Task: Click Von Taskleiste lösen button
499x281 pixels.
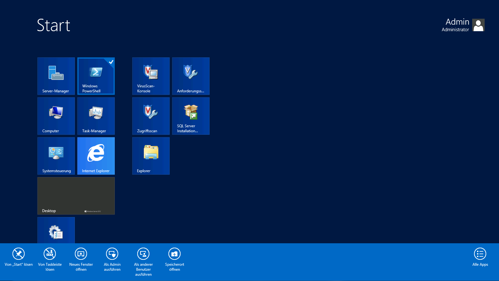Action: click(50, 259)
